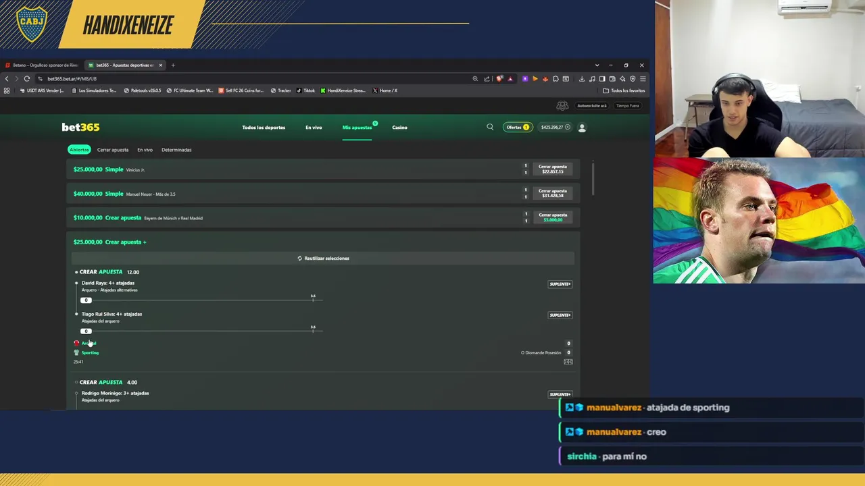The height and width of the screenshot is (486, 865).
Task: Click the zoom icon in the address bar
Action: tap(475, 78)
